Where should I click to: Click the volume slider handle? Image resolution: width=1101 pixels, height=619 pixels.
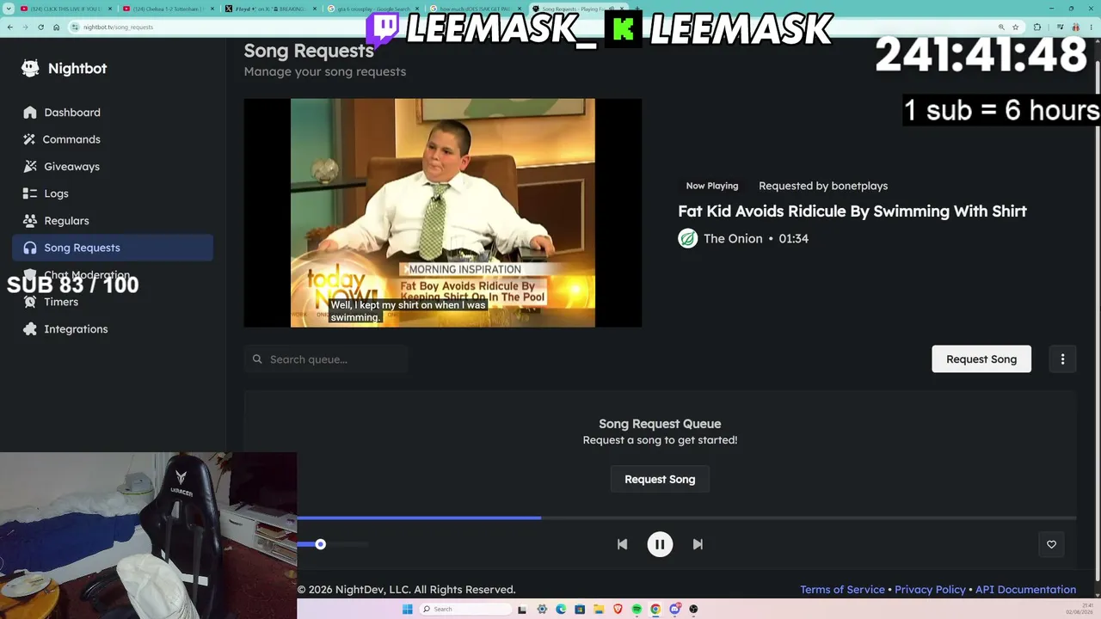point(320,544)
